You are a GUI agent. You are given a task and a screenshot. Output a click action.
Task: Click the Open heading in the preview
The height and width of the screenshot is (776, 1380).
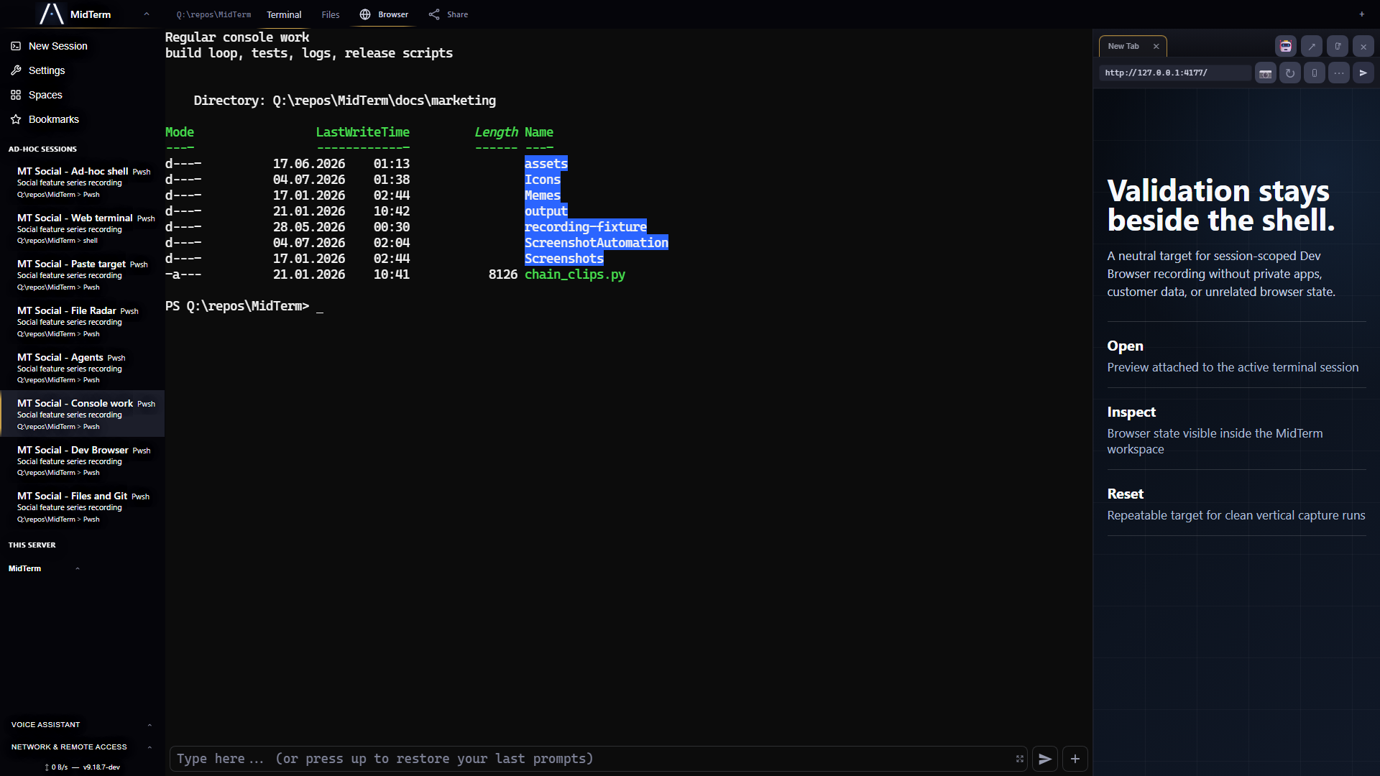1125,346
